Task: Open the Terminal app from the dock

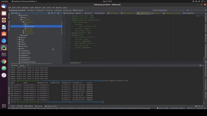Action: (x=4, y=54)
